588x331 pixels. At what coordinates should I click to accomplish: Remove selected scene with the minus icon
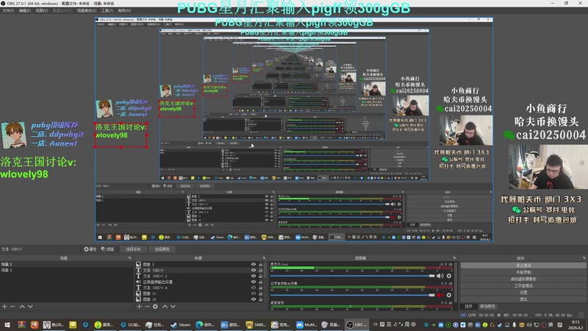[12, 307]
